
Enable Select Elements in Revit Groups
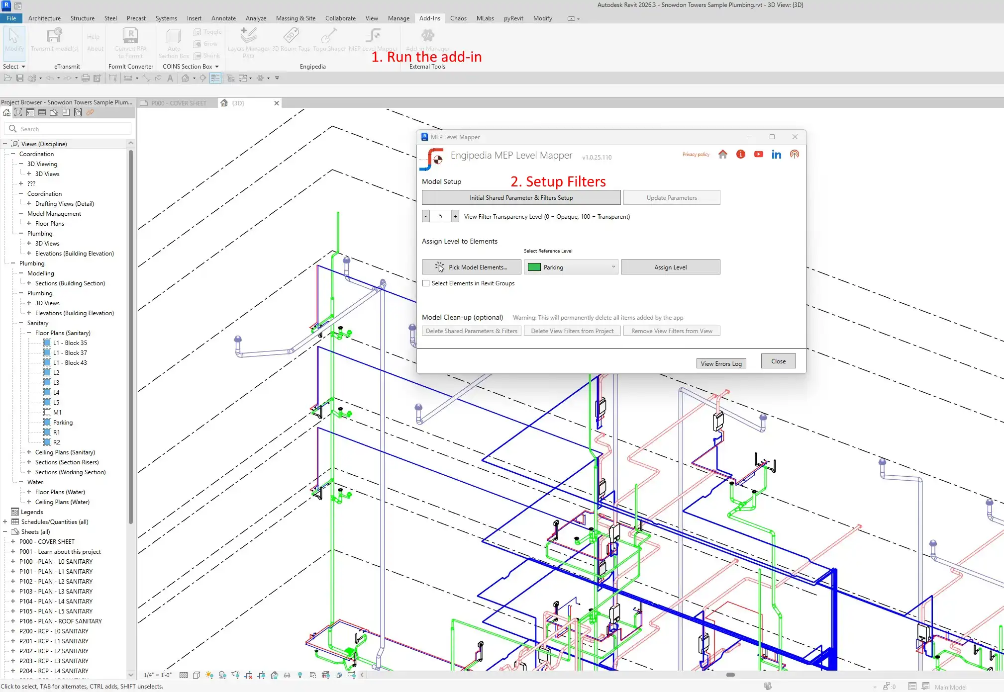[426, 283]
